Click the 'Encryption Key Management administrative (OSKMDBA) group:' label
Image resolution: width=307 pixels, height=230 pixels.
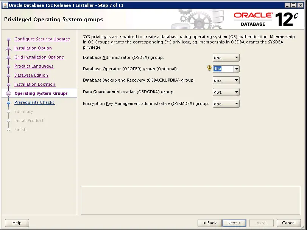(146, 103)
